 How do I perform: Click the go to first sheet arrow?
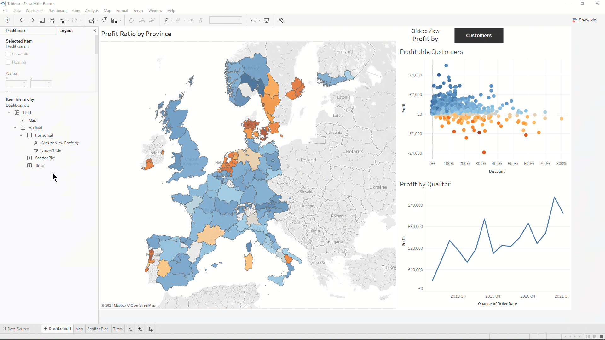[565, 337]
